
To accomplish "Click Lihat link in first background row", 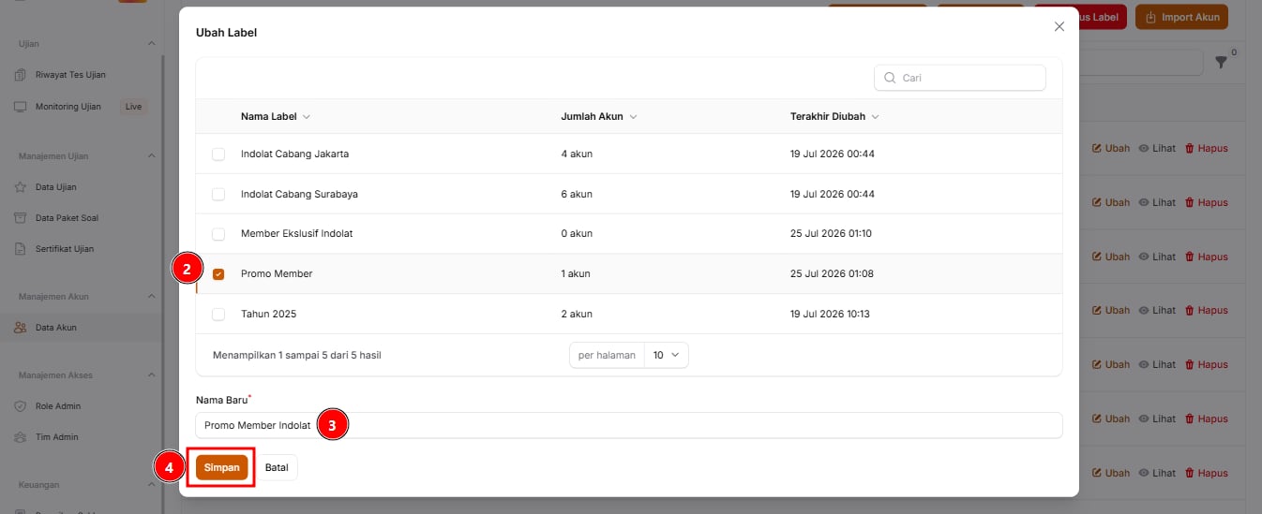I will (x=1157, y=148).
